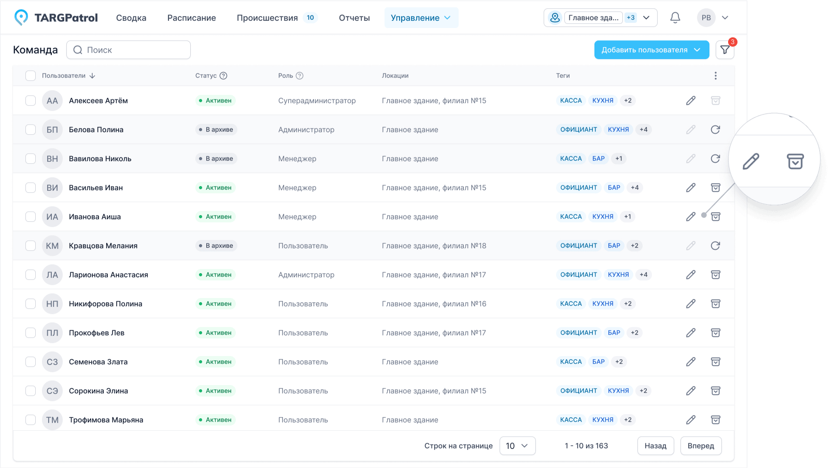Expand the Управление dropdown menu
This screenshot has height=468, width=838.
[x=421, y=18]
